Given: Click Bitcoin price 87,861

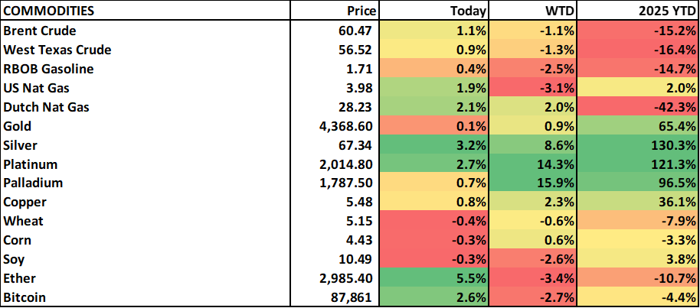Looking at the screenshot, I should (352, 297).
